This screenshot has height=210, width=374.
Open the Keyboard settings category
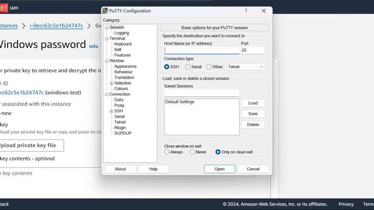click(x=123, y=44)
